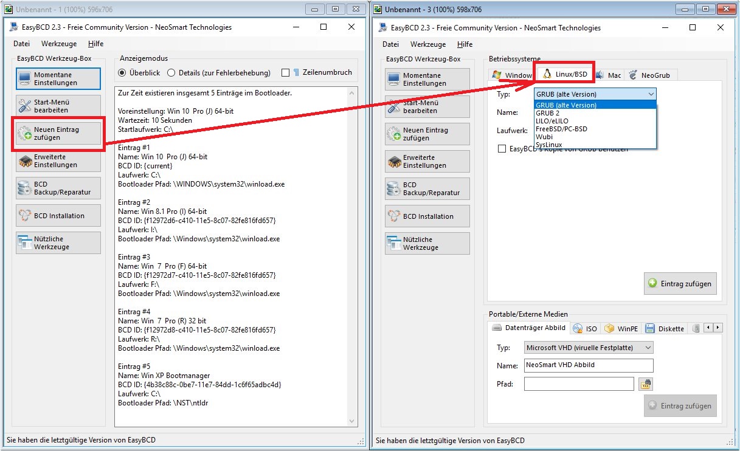740x451 pixels.
Task: Open Start-Menü bearbeiten in Unbenannt - 1 window
Action: coord(58,106)
